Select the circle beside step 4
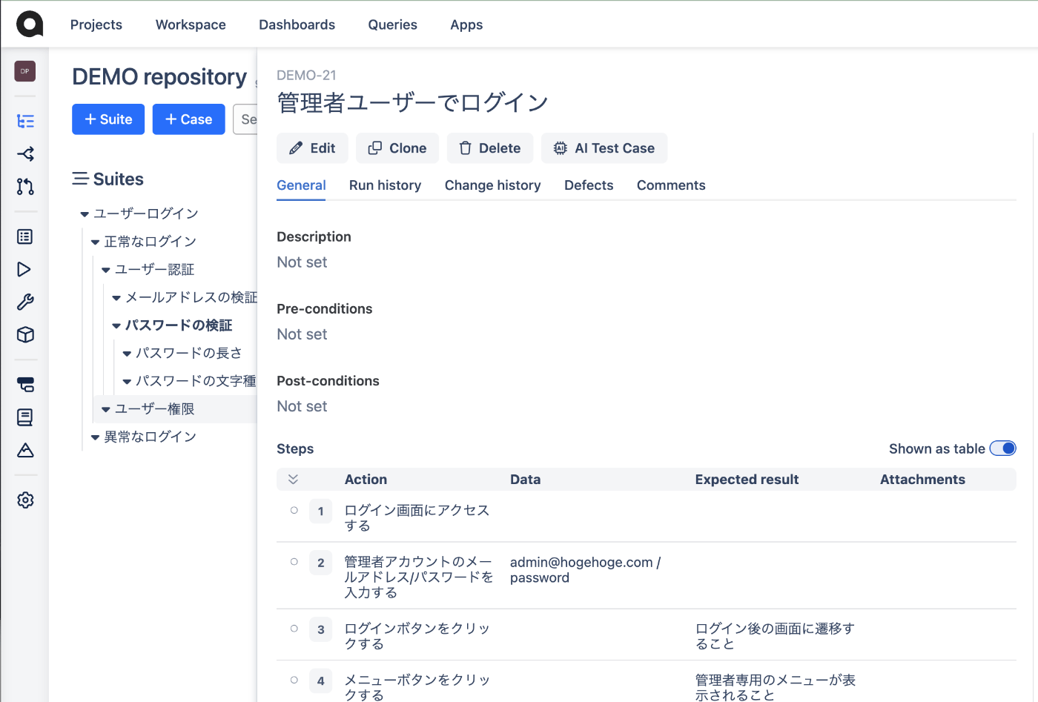Image resolution: width=1038 pixels, height=702 pixels. pos(294,680)
